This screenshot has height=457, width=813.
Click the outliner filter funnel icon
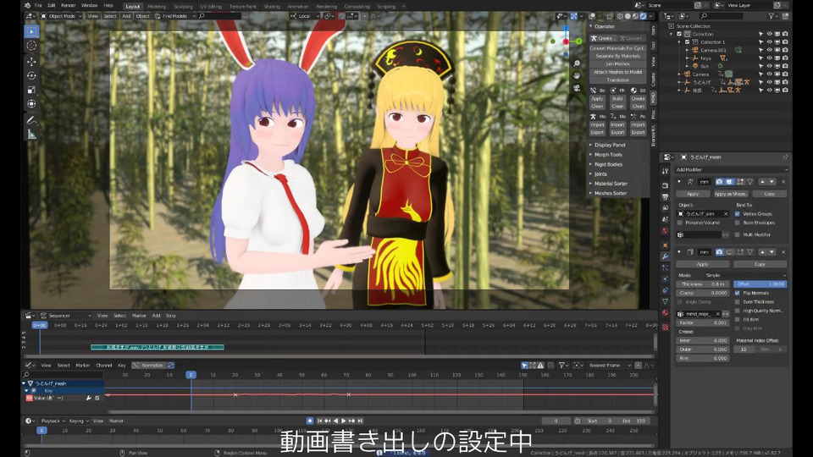pos(772,16)
